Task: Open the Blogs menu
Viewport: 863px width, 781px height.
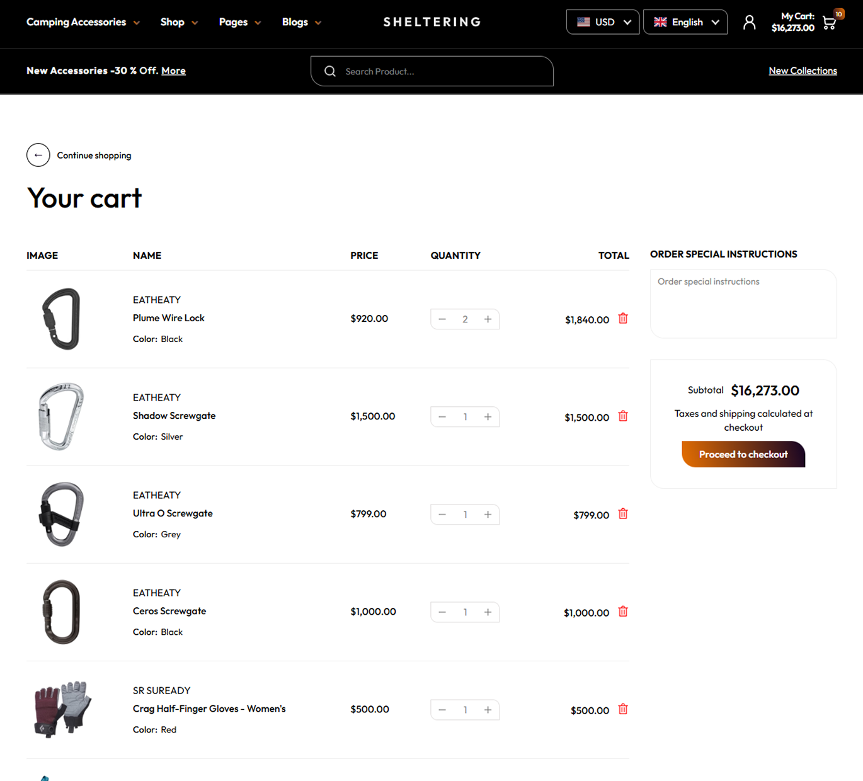Action: 301,22
